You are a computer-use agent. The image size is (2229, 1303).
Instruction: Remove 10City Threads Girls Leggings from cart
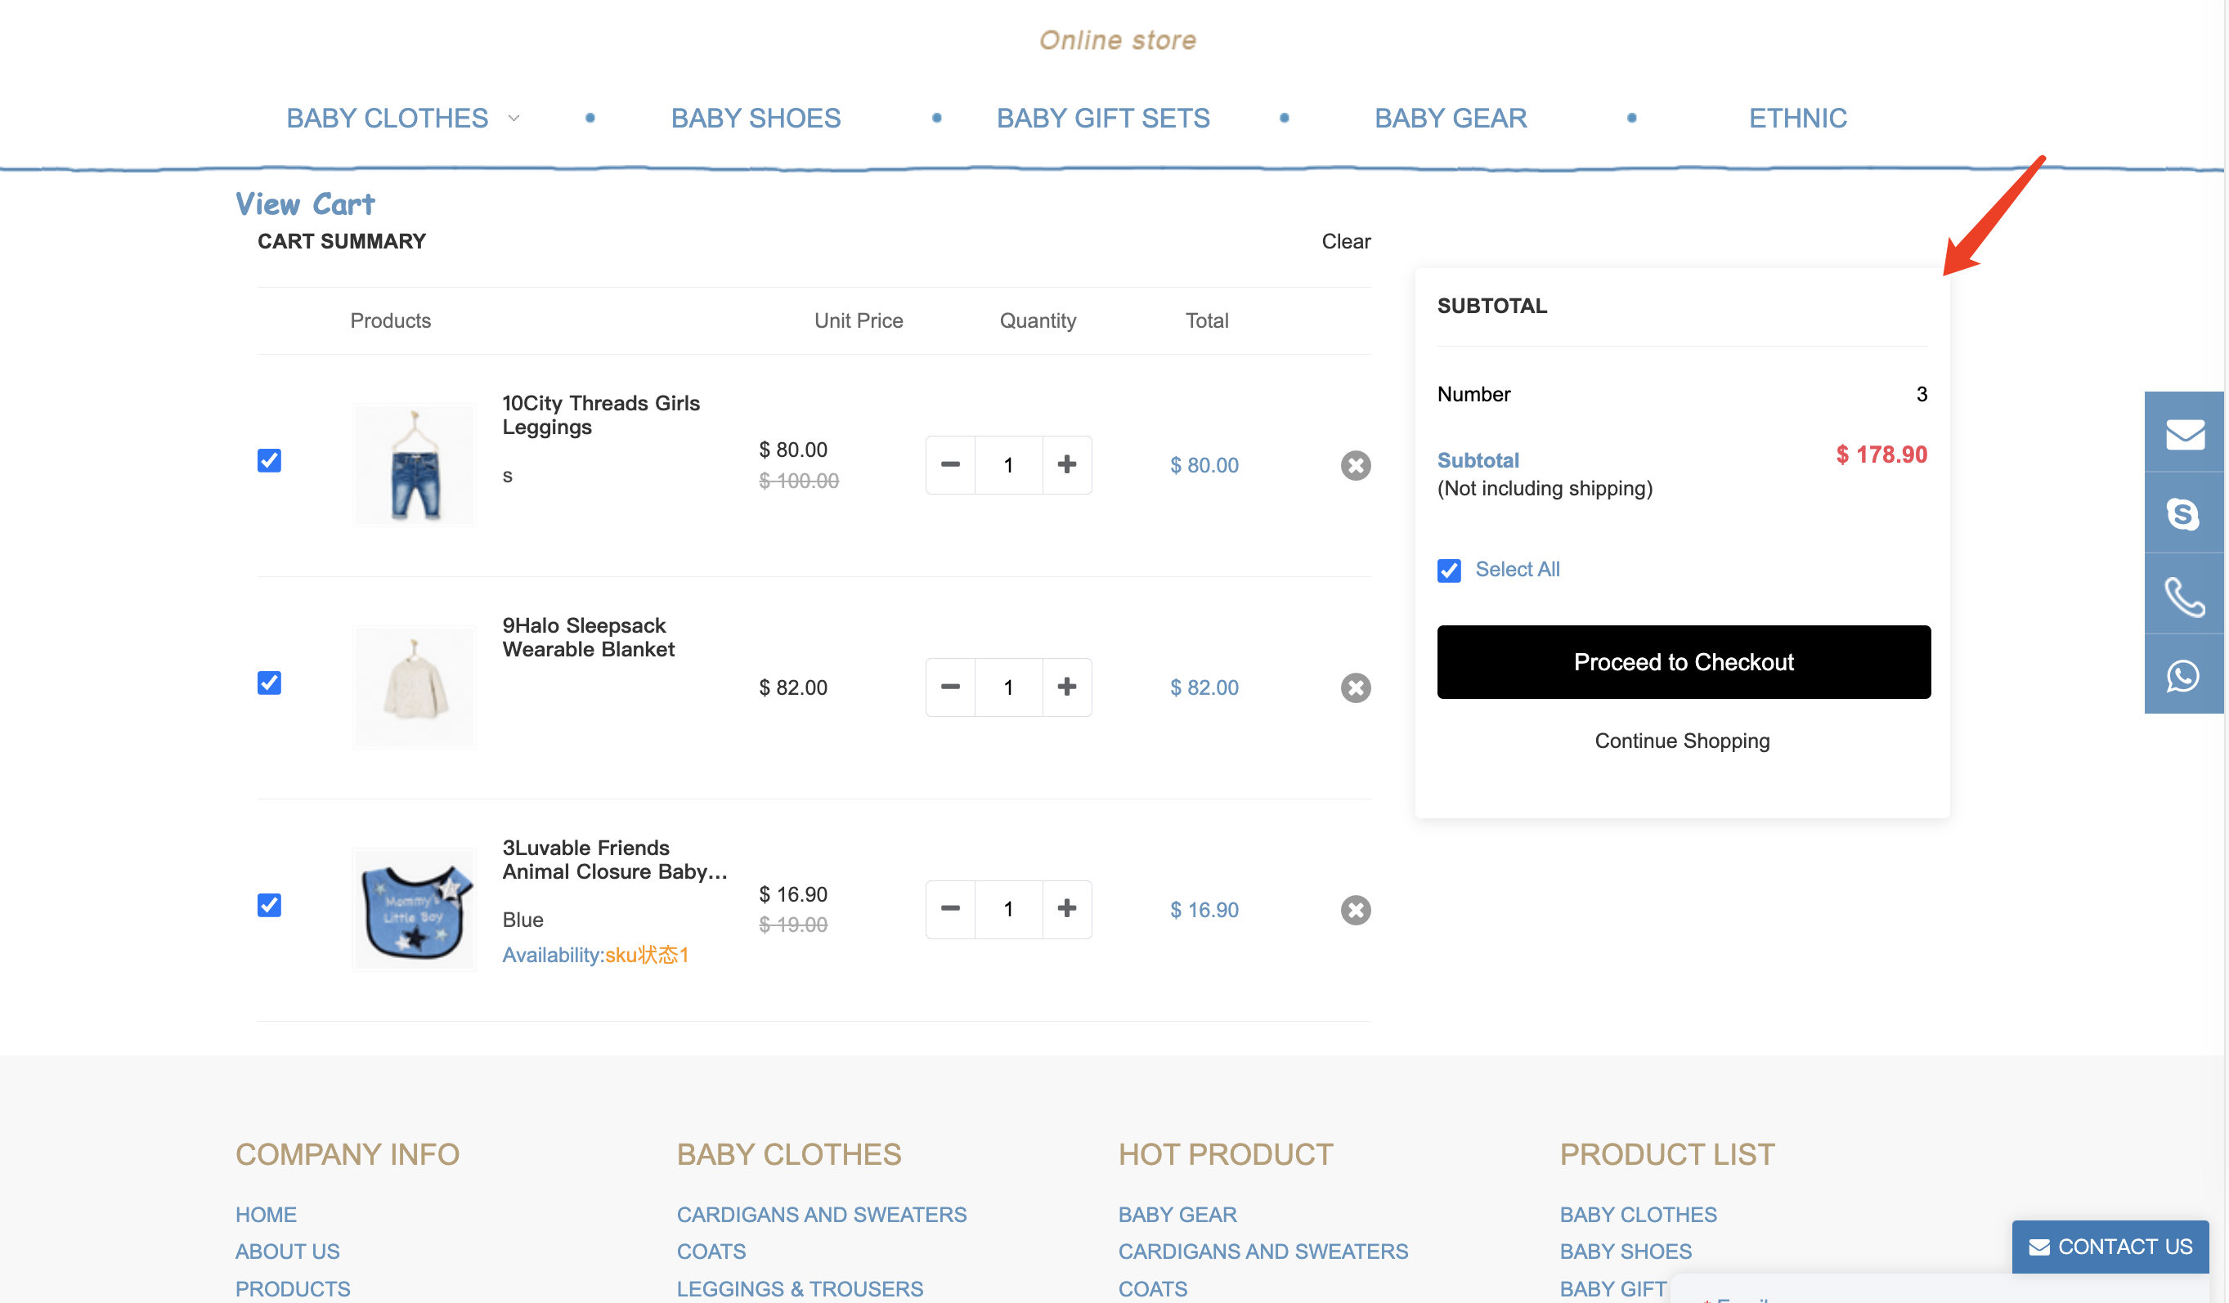[x=1355, y=465]
